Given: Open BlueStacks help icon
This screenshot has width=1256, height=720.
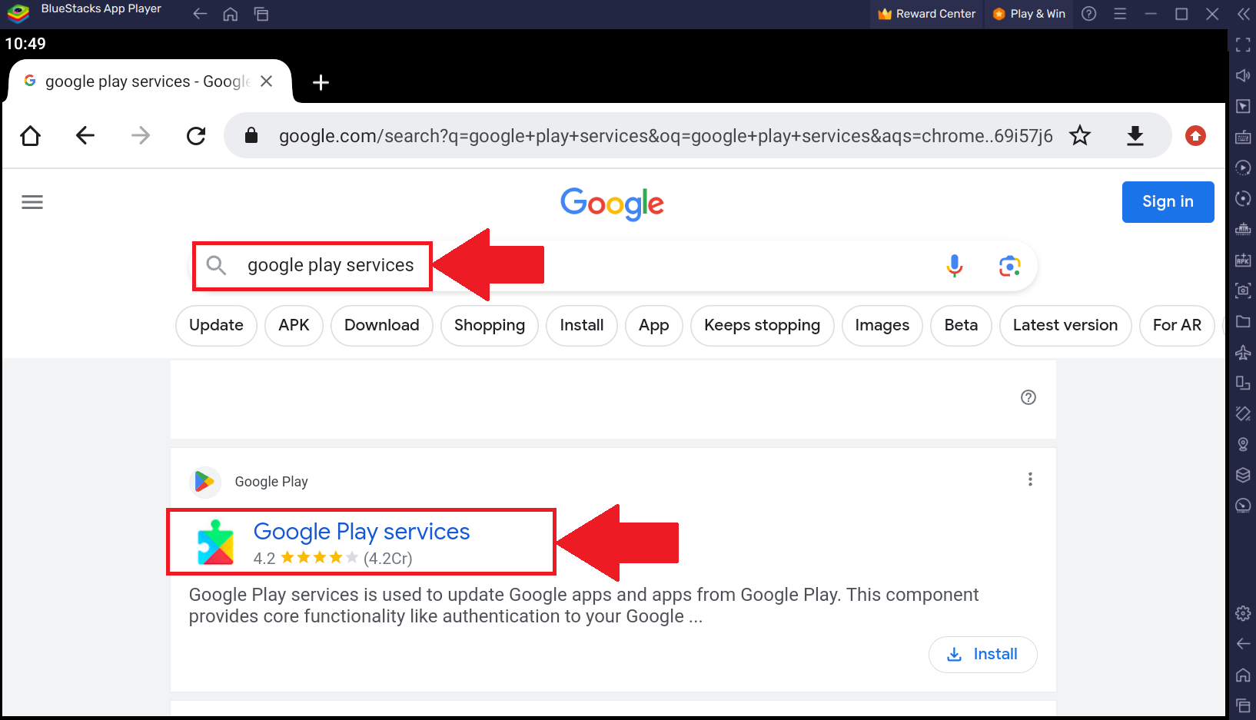Looking at the screenshot, I should pyautogui.click(x=1089, y=14).
